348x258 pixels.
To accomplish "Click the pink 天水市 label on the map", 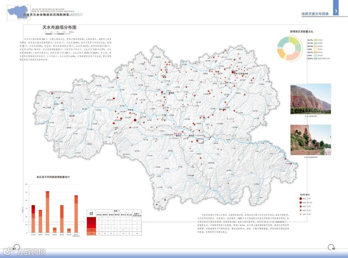I will (179, 134).
